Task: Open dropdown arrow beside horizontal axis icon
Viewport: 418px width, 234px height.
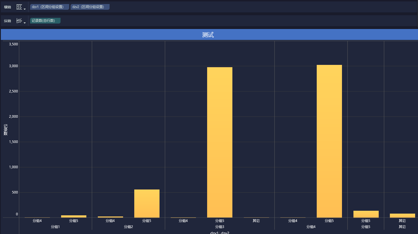Action: pos(25,9)
